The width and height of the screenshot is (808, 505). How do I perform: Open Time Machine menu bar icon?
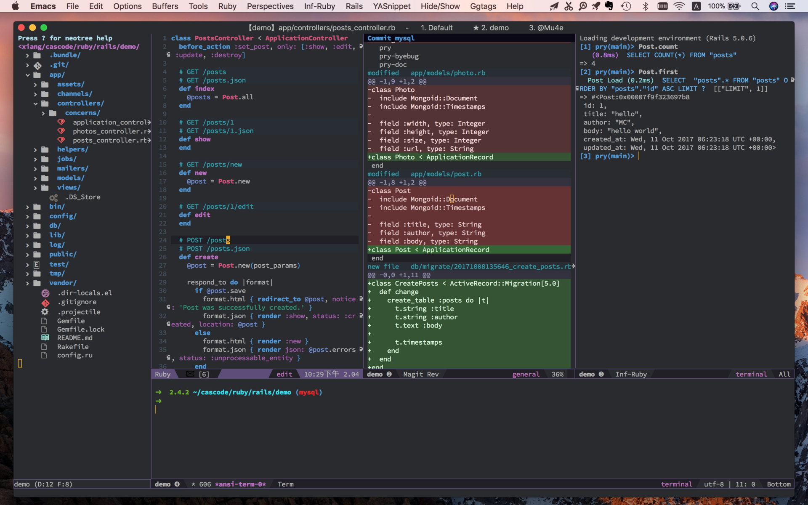(626, 6)
